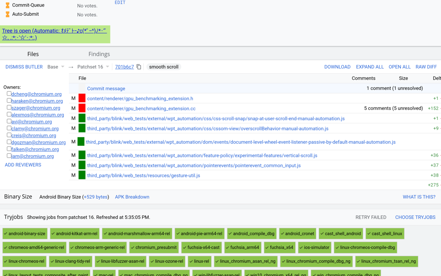Open the +529 bytes size link
Image resolution: width=441 pixels, height=276 pixels.
click(95, 197)
